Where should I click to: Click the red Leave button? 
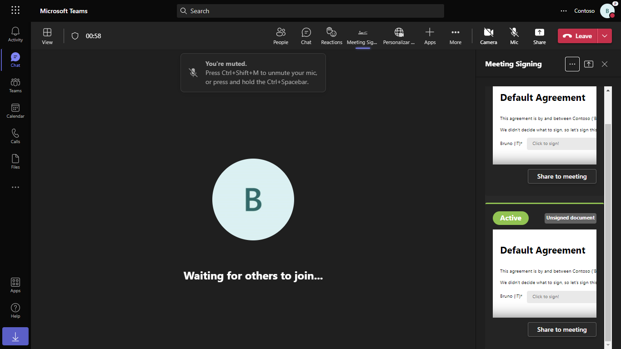pos(578,36)
